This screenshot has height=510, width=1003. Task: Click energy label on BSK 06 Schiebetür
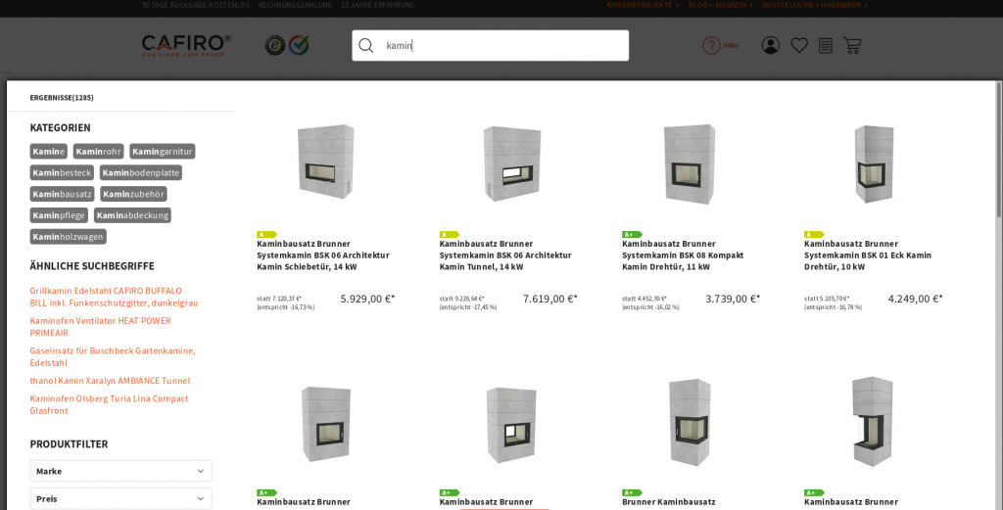pos(266,235)
